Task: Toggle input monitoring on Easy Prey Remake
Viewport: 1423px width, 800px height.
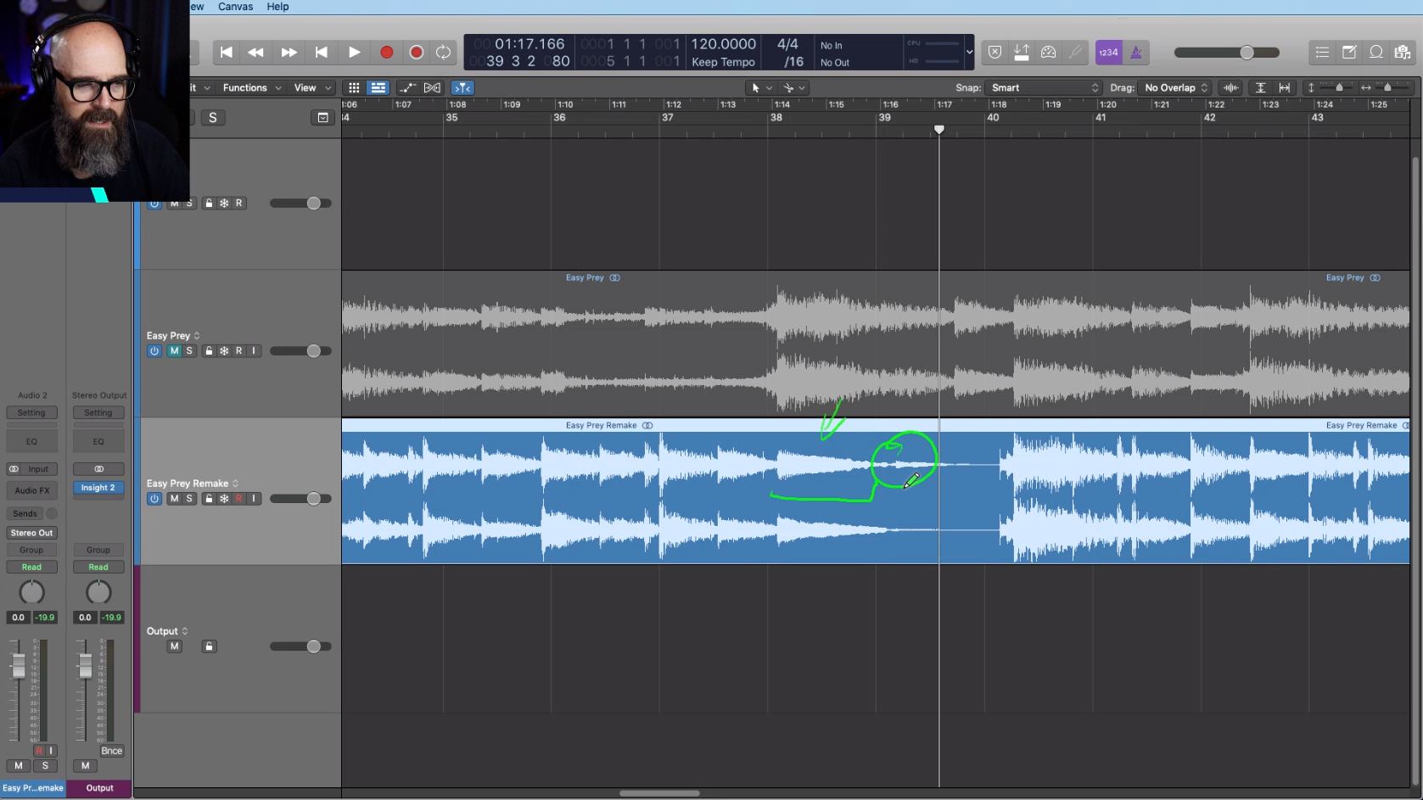Action: coord(254,499)
